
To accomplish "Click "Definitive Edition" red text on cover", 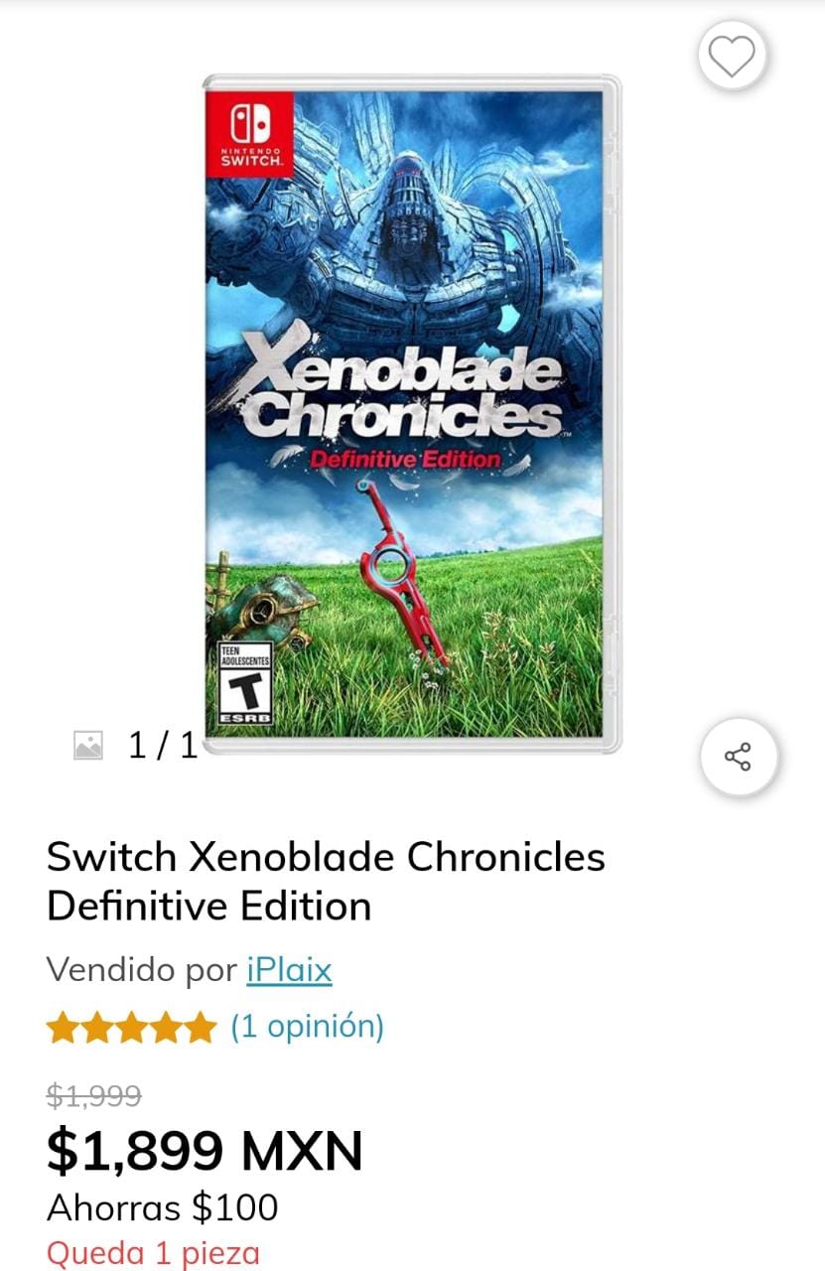I will (x=405, y=460).
